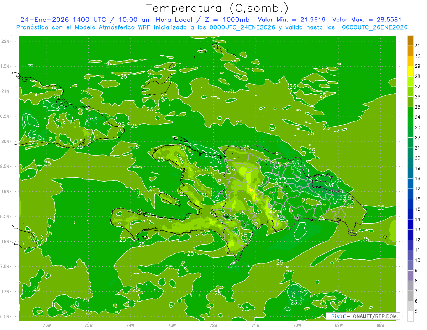Pick the yellow swatch between 28 and 29
Image resolution: width=427 pixels, height=330 pixels.
[x=410, y=71]
